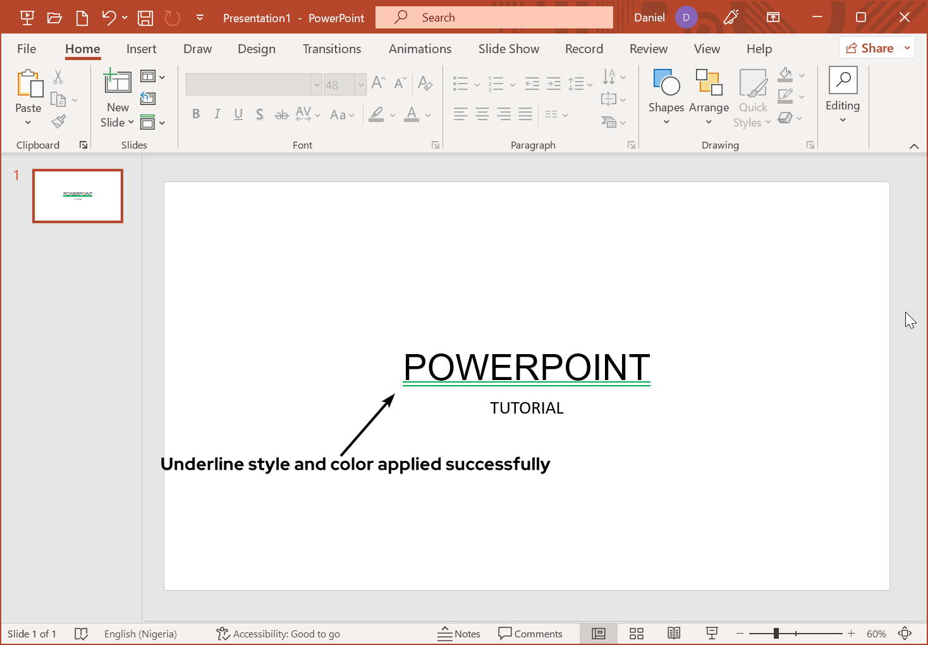Open the Font Size dropdown
Screen dimensions: 928x645
tap(360, 84)
